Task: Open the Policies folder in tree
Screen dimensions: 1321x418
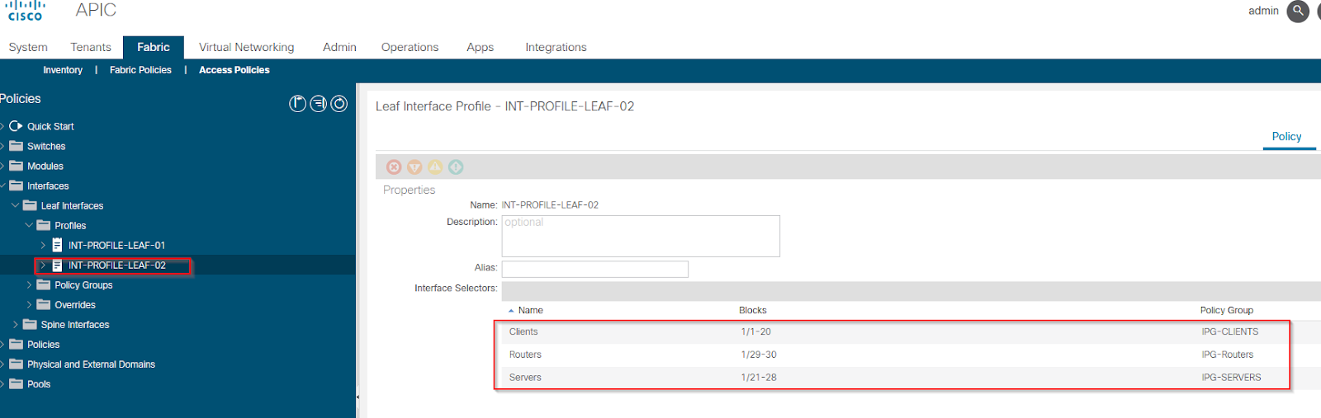Action: (x=43, y=345)
